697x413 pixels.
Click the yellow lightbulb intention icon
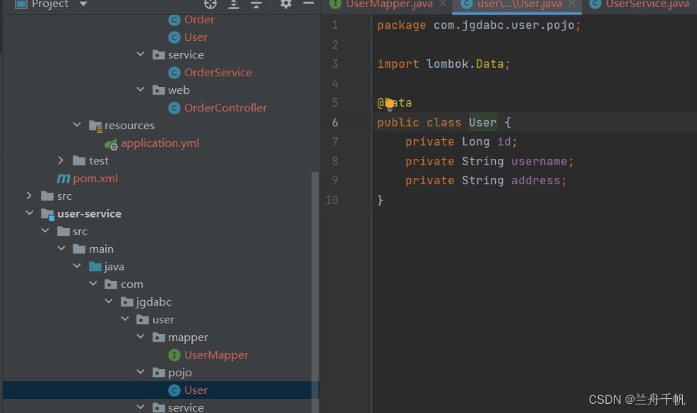click(x=390, y=104)
